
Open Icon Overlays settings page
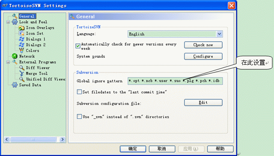click(x=40, y=28)
